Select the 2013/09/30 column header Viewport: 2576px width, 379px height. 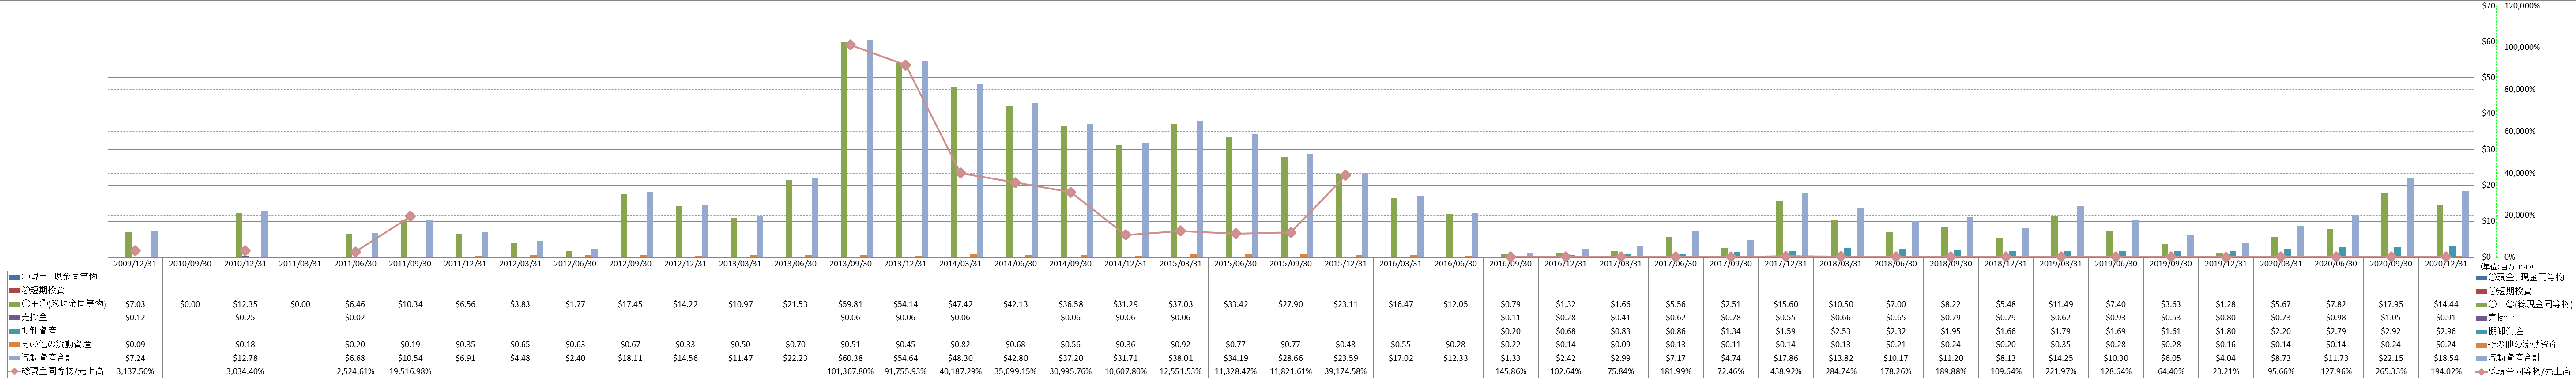[850, 264]
